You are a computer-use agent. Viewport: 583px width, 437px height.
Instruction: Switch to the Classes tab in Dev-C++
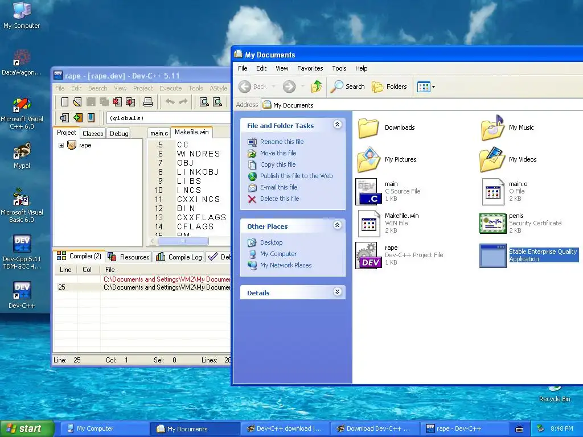tap(93, 133)
